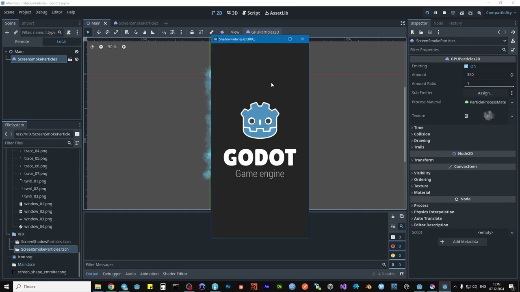Select the Move mode tool in viewport toolbar
This screenshot has height=292, width=520.
tap(99, 32)
